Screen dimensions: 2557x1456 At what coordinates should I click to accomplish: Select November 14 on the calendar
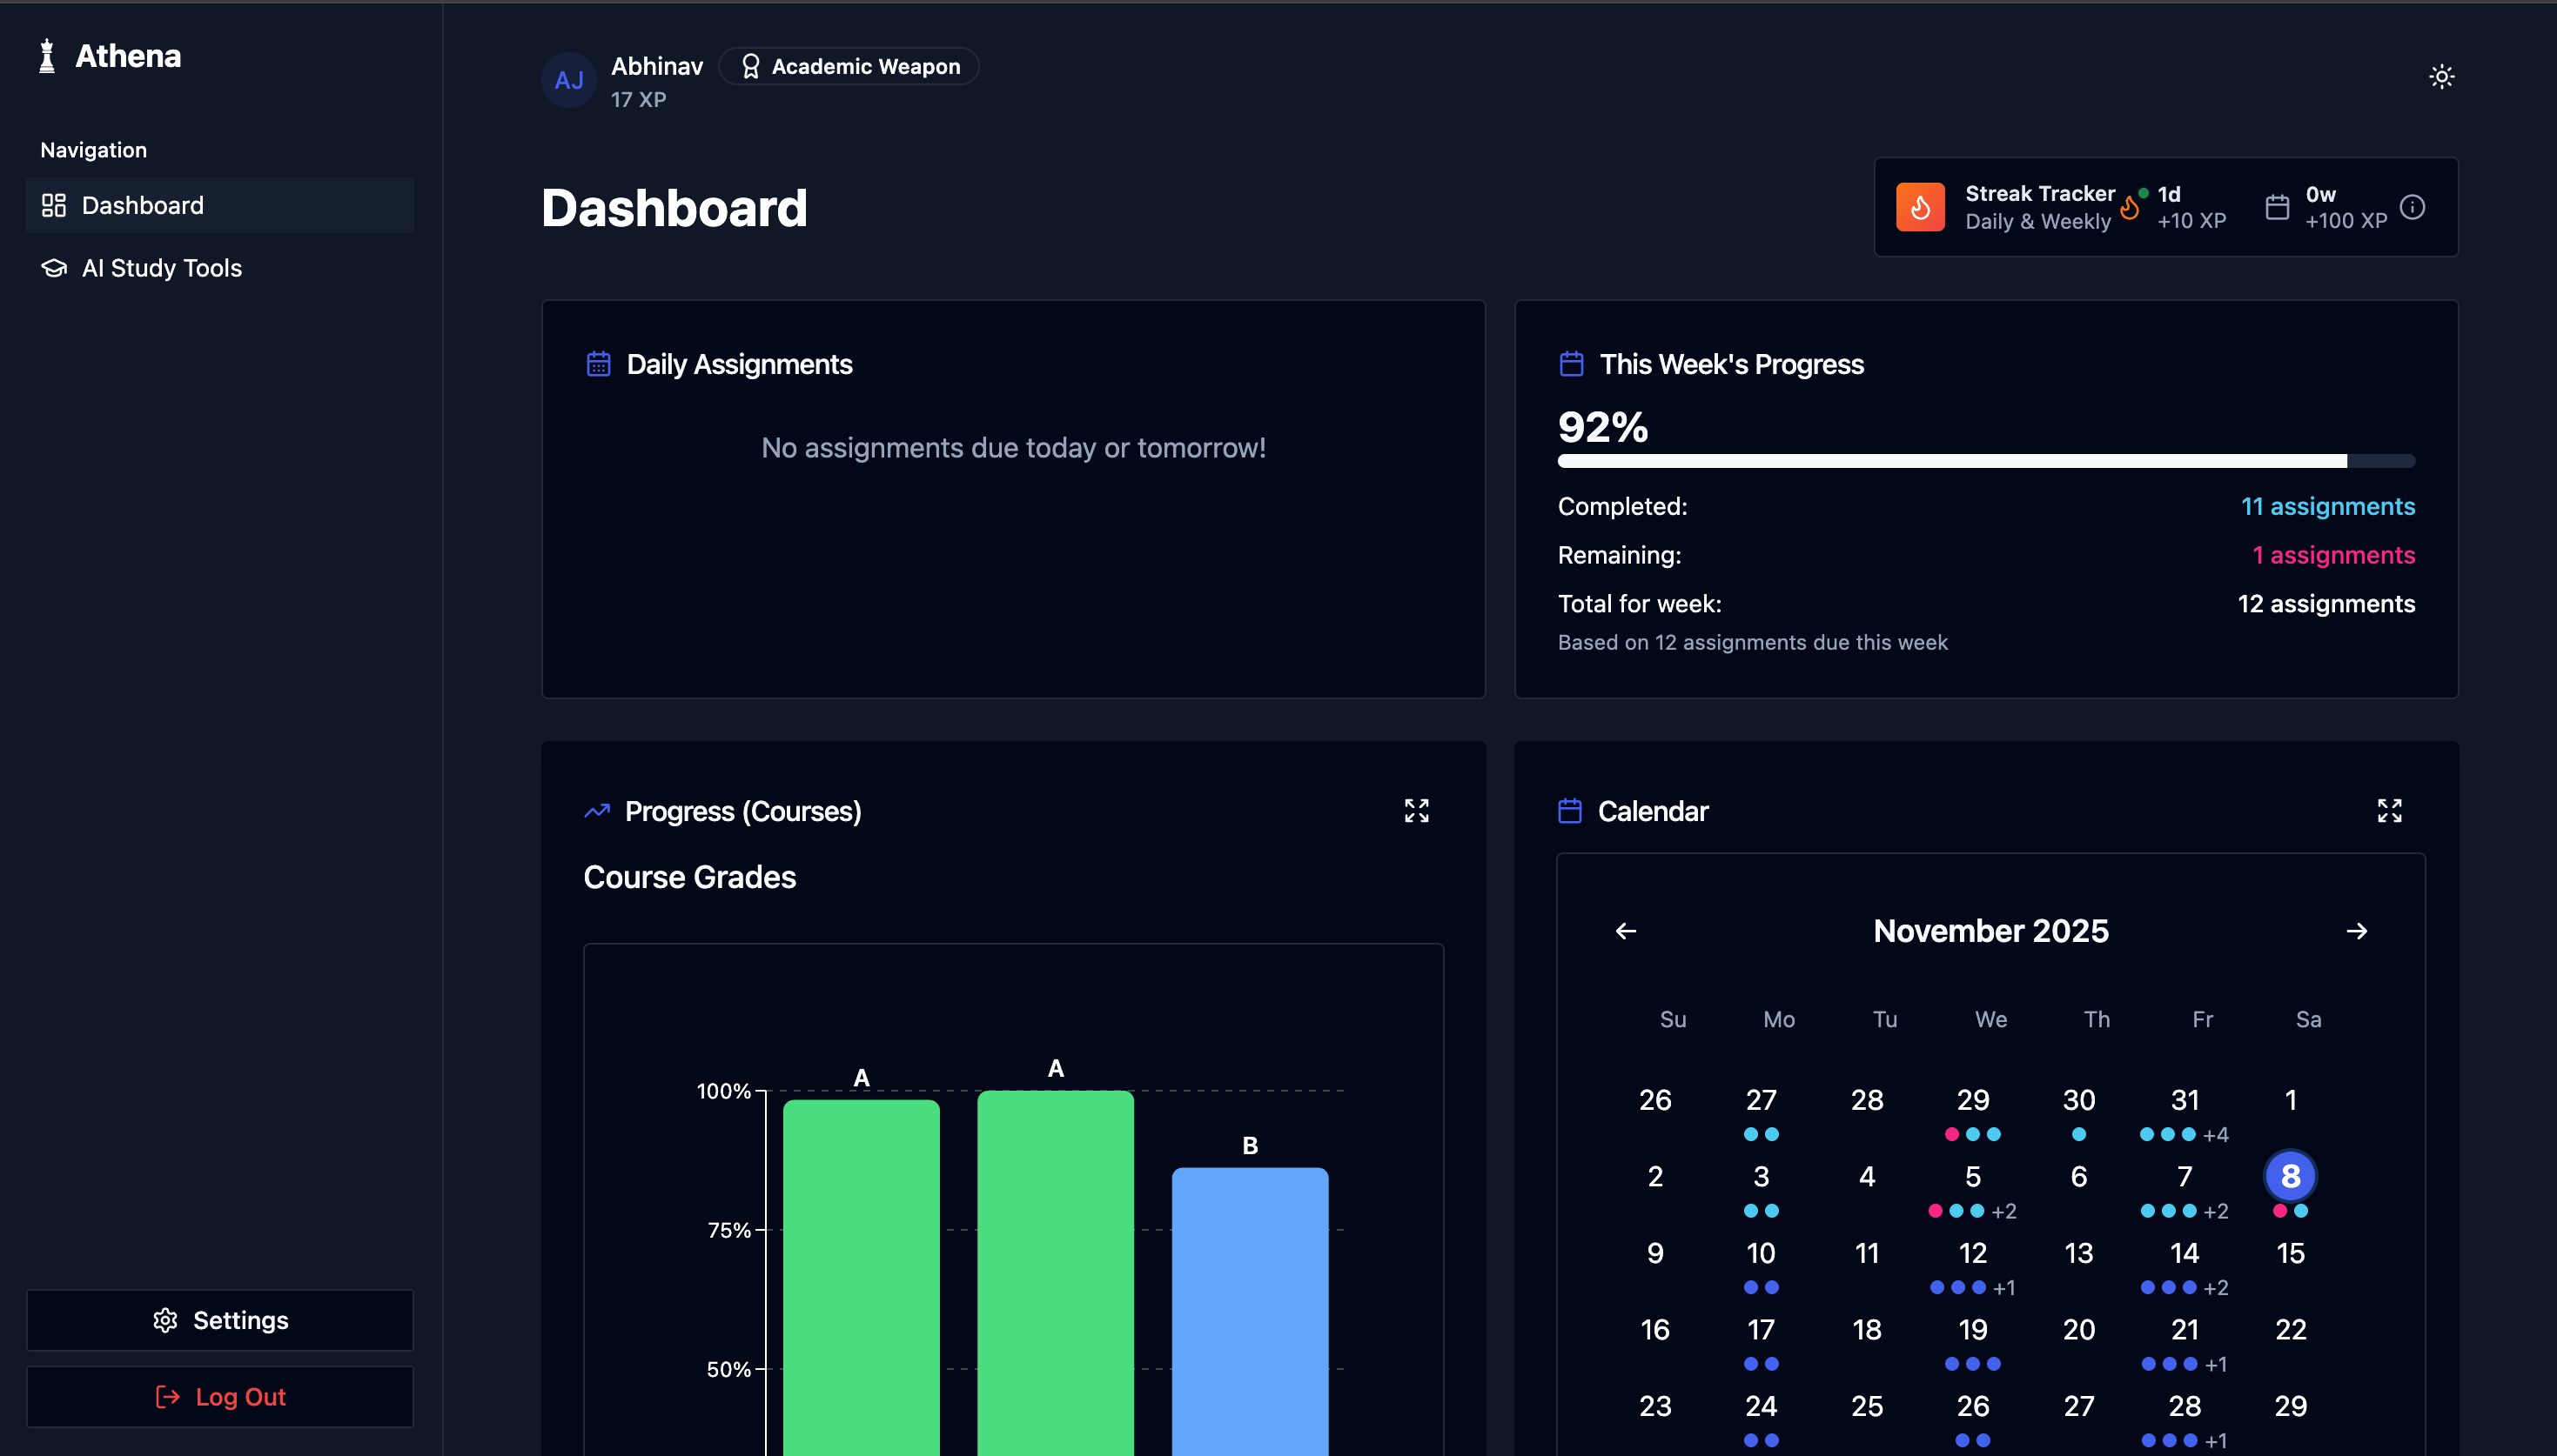[2184, 1253]
